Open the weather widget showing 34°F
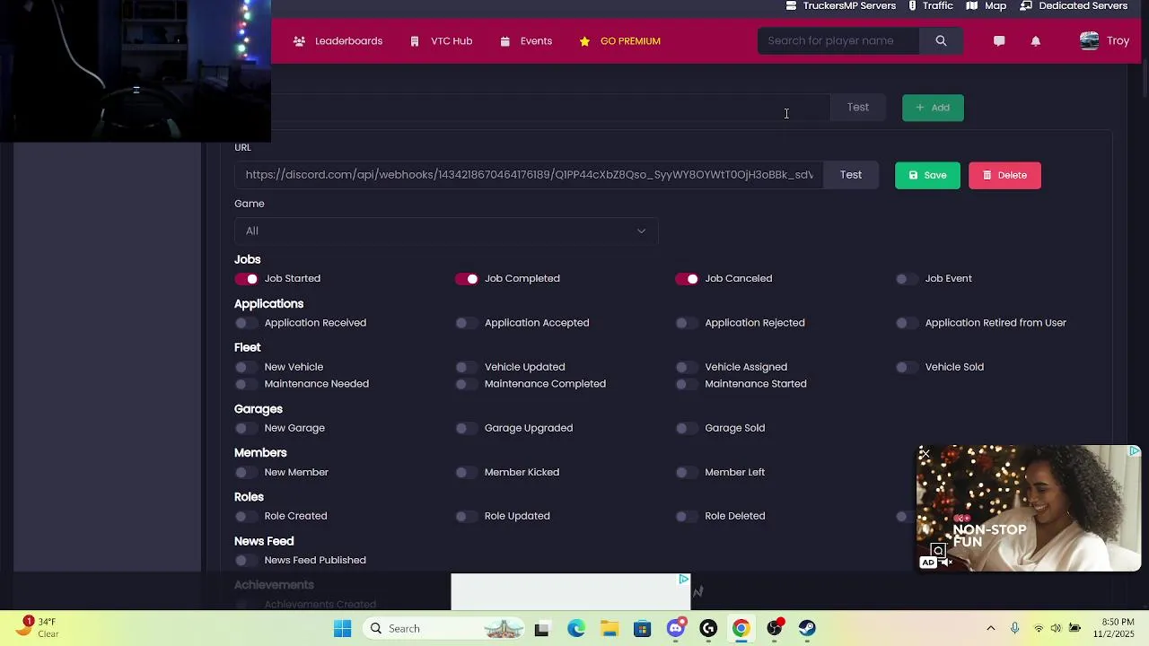 point(36,627)
